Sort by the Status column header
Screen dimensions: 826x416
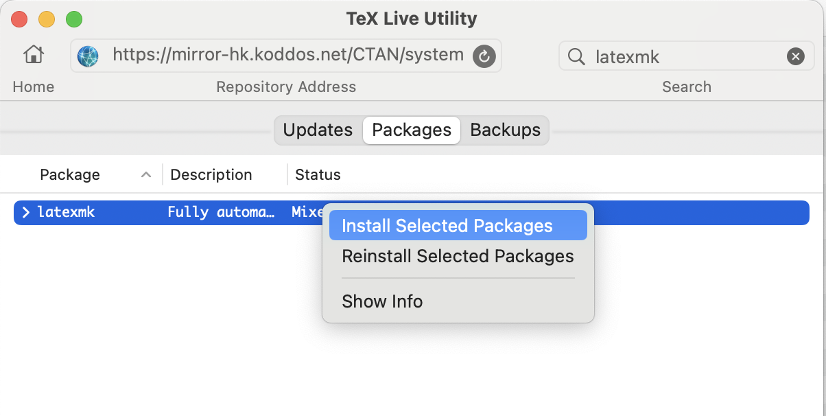[x=318, y=175]
